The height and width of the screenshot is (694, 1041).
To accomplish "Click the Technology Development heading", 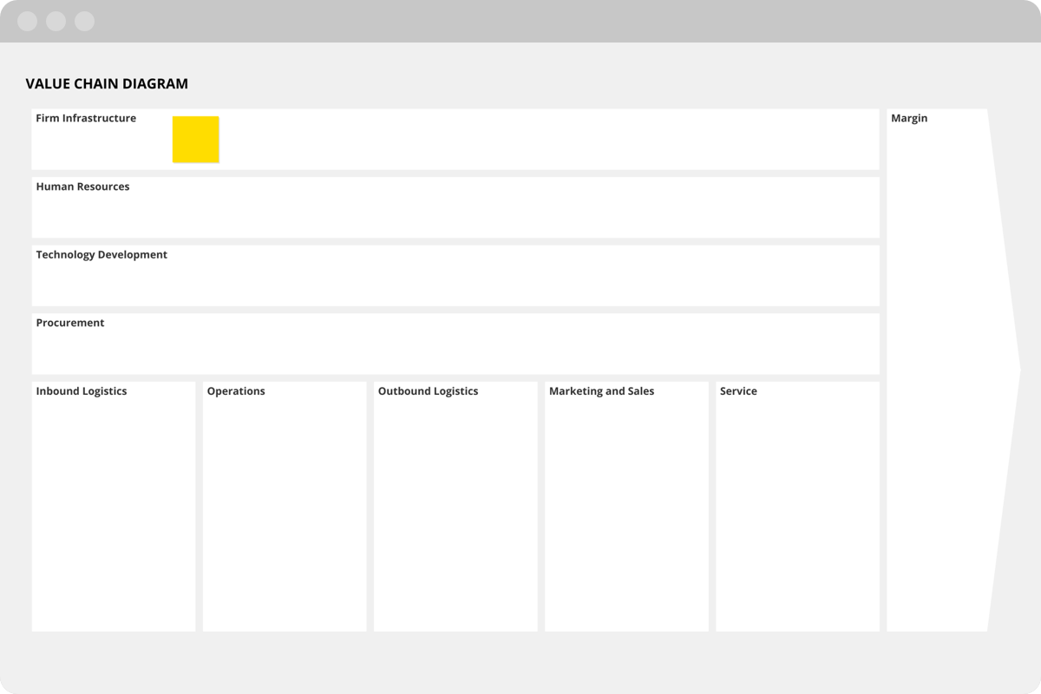I will pyautogui.click(x=101, y=255).
